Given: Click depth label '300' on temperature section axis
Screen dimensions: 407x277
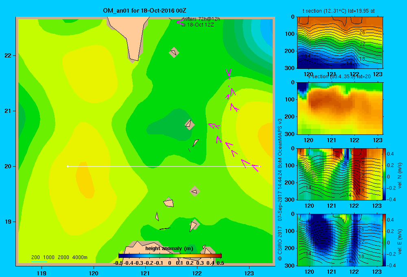Looking at the screenshot, I should 290,68.
